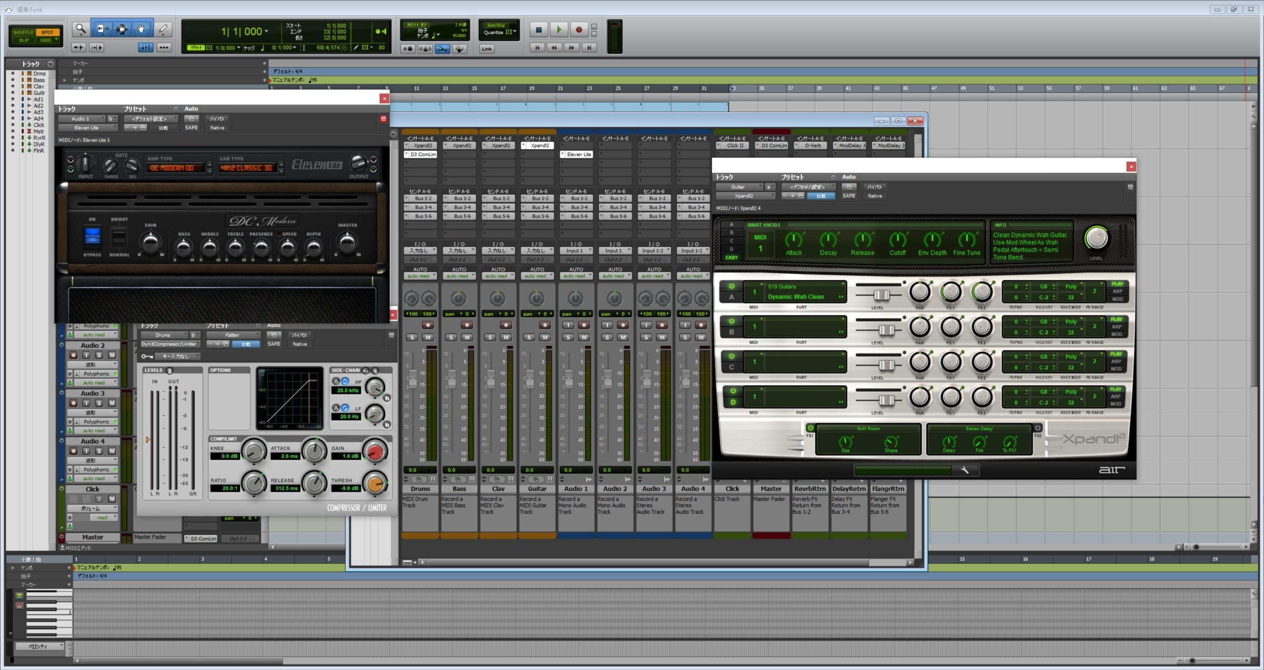Open the main counter format dropdown
The image size is (1264, 670).
pos(267,32)
